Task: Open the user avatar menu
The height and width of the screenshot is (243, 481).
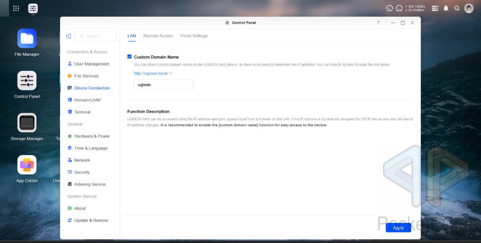Action: point(469,8)
